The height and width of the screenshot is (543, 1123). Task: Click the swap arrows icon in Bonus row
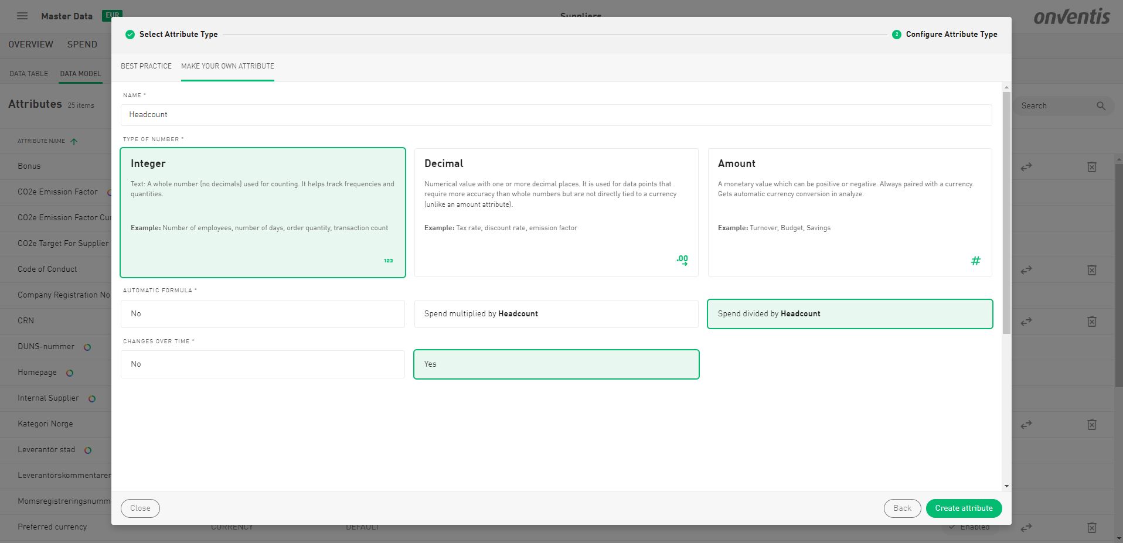point(1026,167)
